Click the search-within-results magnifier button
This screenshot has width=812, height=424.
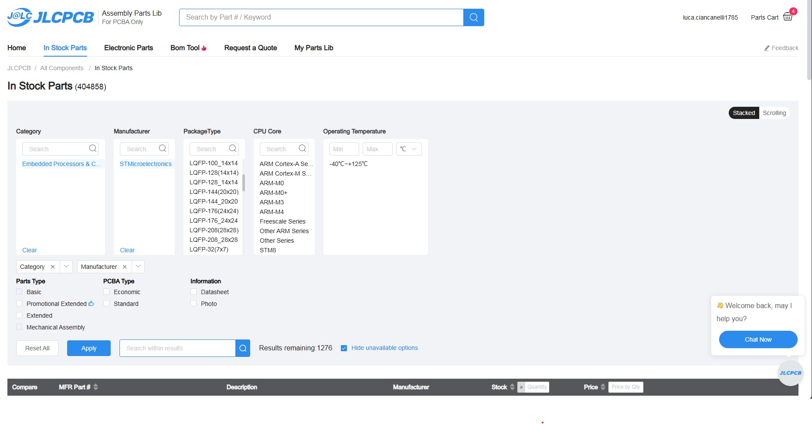243,348
